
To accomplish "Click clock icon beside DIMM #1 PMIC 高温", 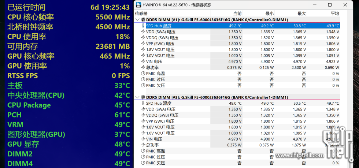I will (143, 73).
